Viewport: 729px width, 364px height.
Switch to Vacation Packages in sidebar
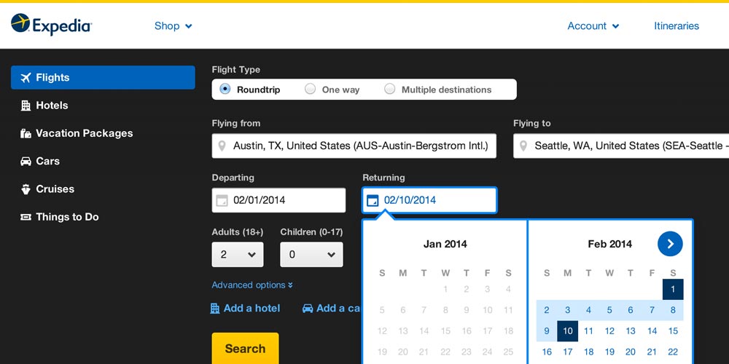[84, 133]
